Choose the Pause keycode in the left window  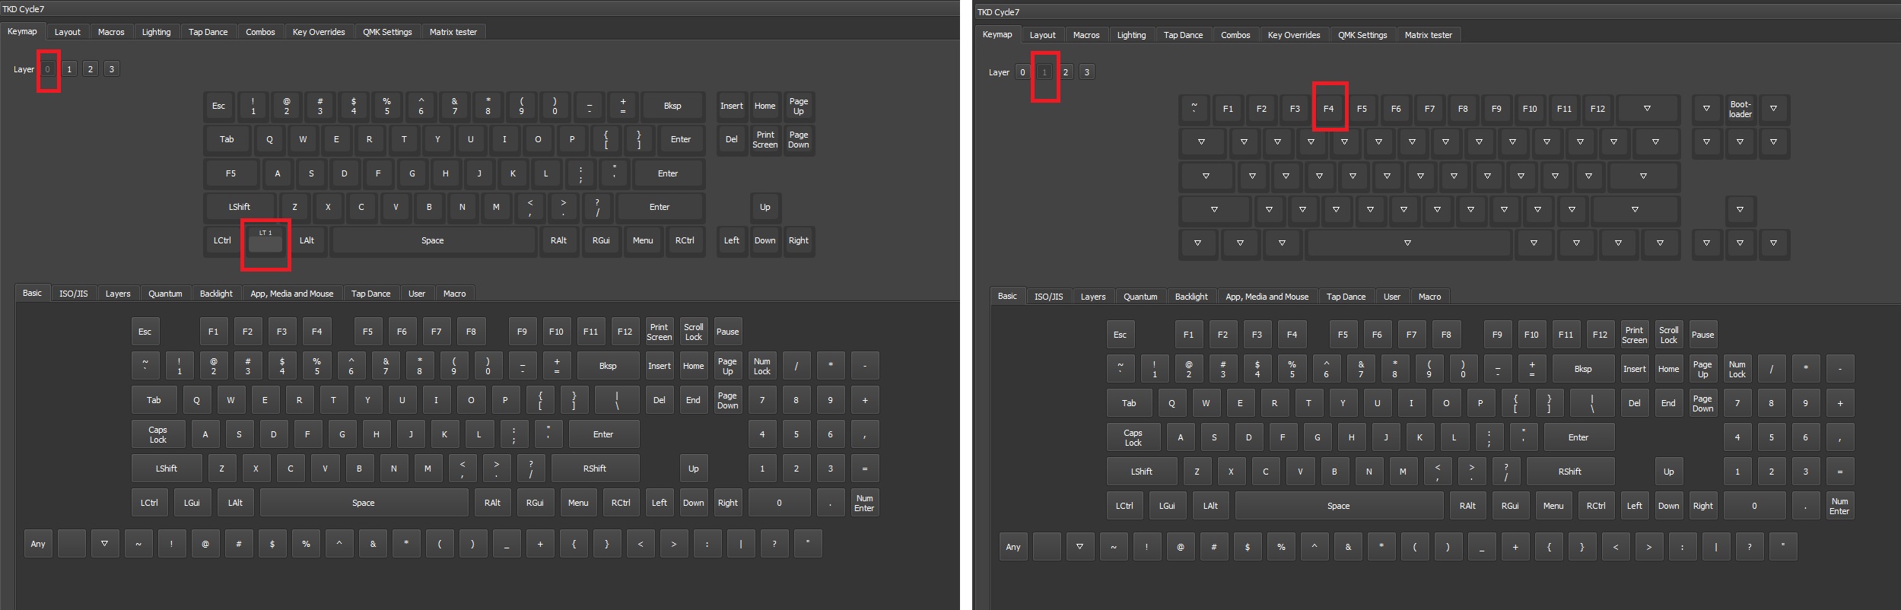728,332
